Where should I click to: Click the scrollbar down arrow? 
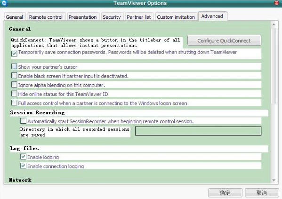pos(274,180)
